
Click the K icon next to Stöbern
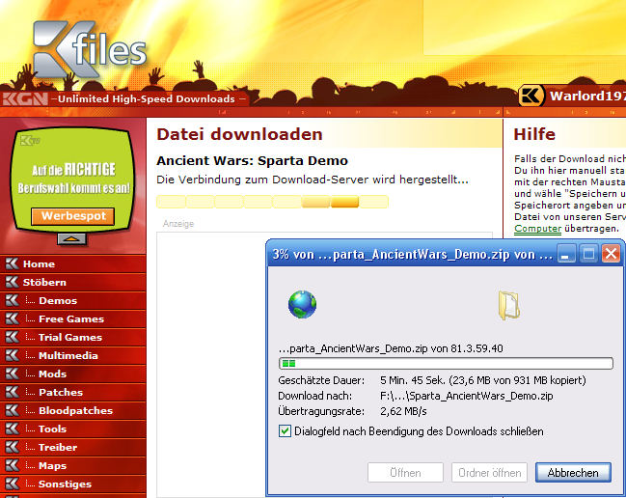point(12,282)
